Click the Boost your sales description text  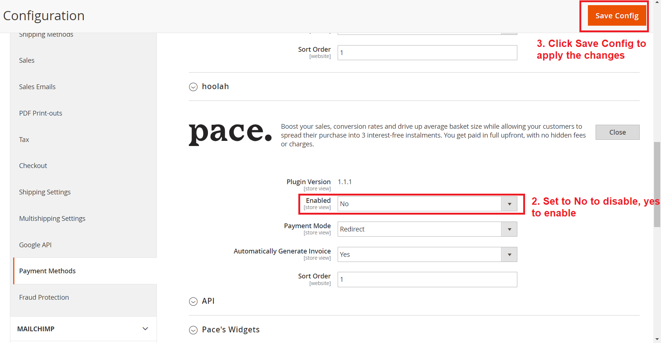tap(433, 135)
